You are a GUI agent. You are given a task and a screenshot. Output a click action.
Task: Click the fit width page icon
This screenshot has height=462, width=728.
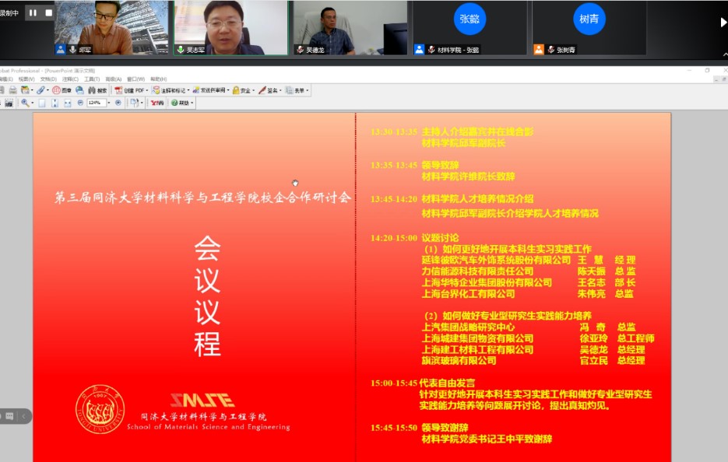[68, 103]
